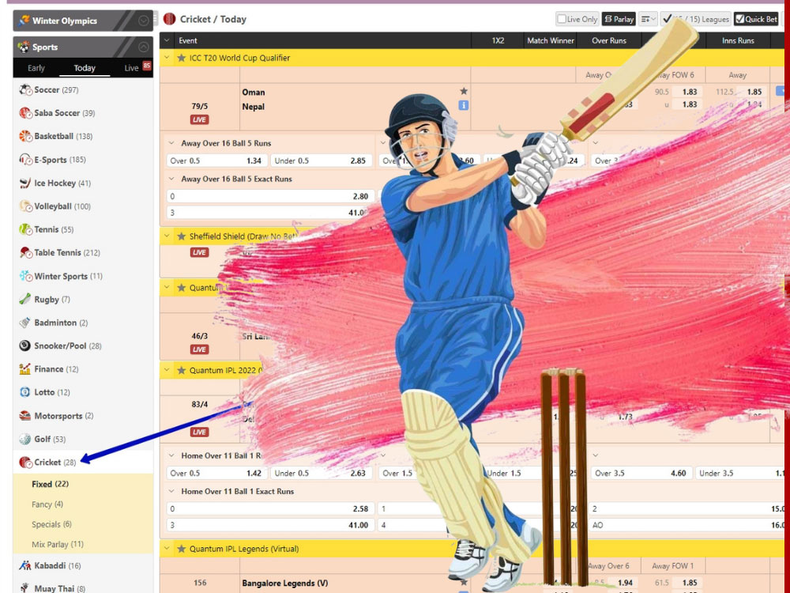Select the Saba Soccer icon
This screenshot has height=593, width=790.
coord(25,113)
